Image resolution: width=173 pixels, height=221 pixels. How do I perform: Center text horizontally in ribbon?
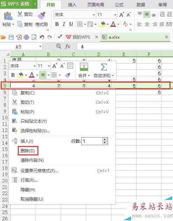click(x=147, y=24)
